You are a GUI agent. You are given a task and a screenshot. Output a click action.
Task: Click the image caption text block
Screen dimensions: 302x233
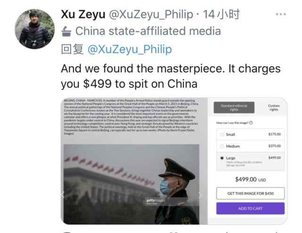pyautogui.click(x=131, y=116)
